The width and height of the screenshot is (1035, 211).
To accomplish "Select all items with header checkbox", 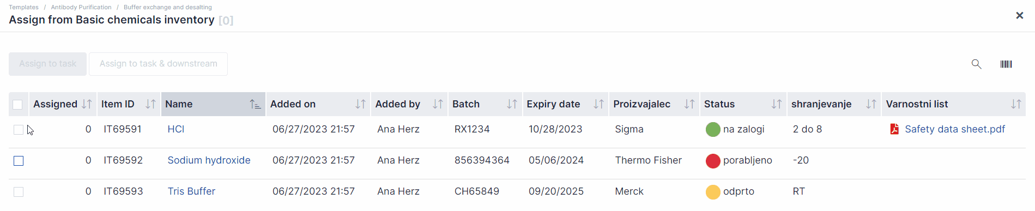I will (17, 105).
